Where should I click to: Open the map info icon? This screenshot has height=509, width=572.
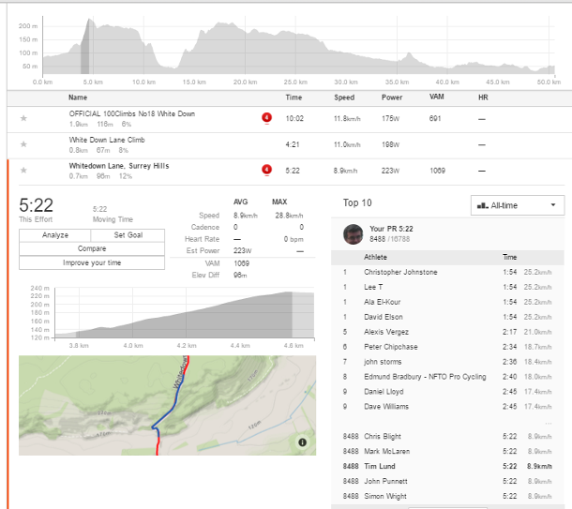click(x=302, y=442)
